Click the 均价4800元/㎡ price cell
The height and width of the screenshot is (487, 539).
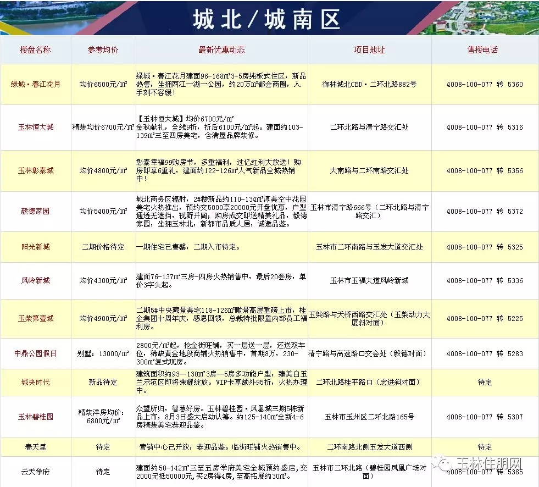(x=103, y=170)
